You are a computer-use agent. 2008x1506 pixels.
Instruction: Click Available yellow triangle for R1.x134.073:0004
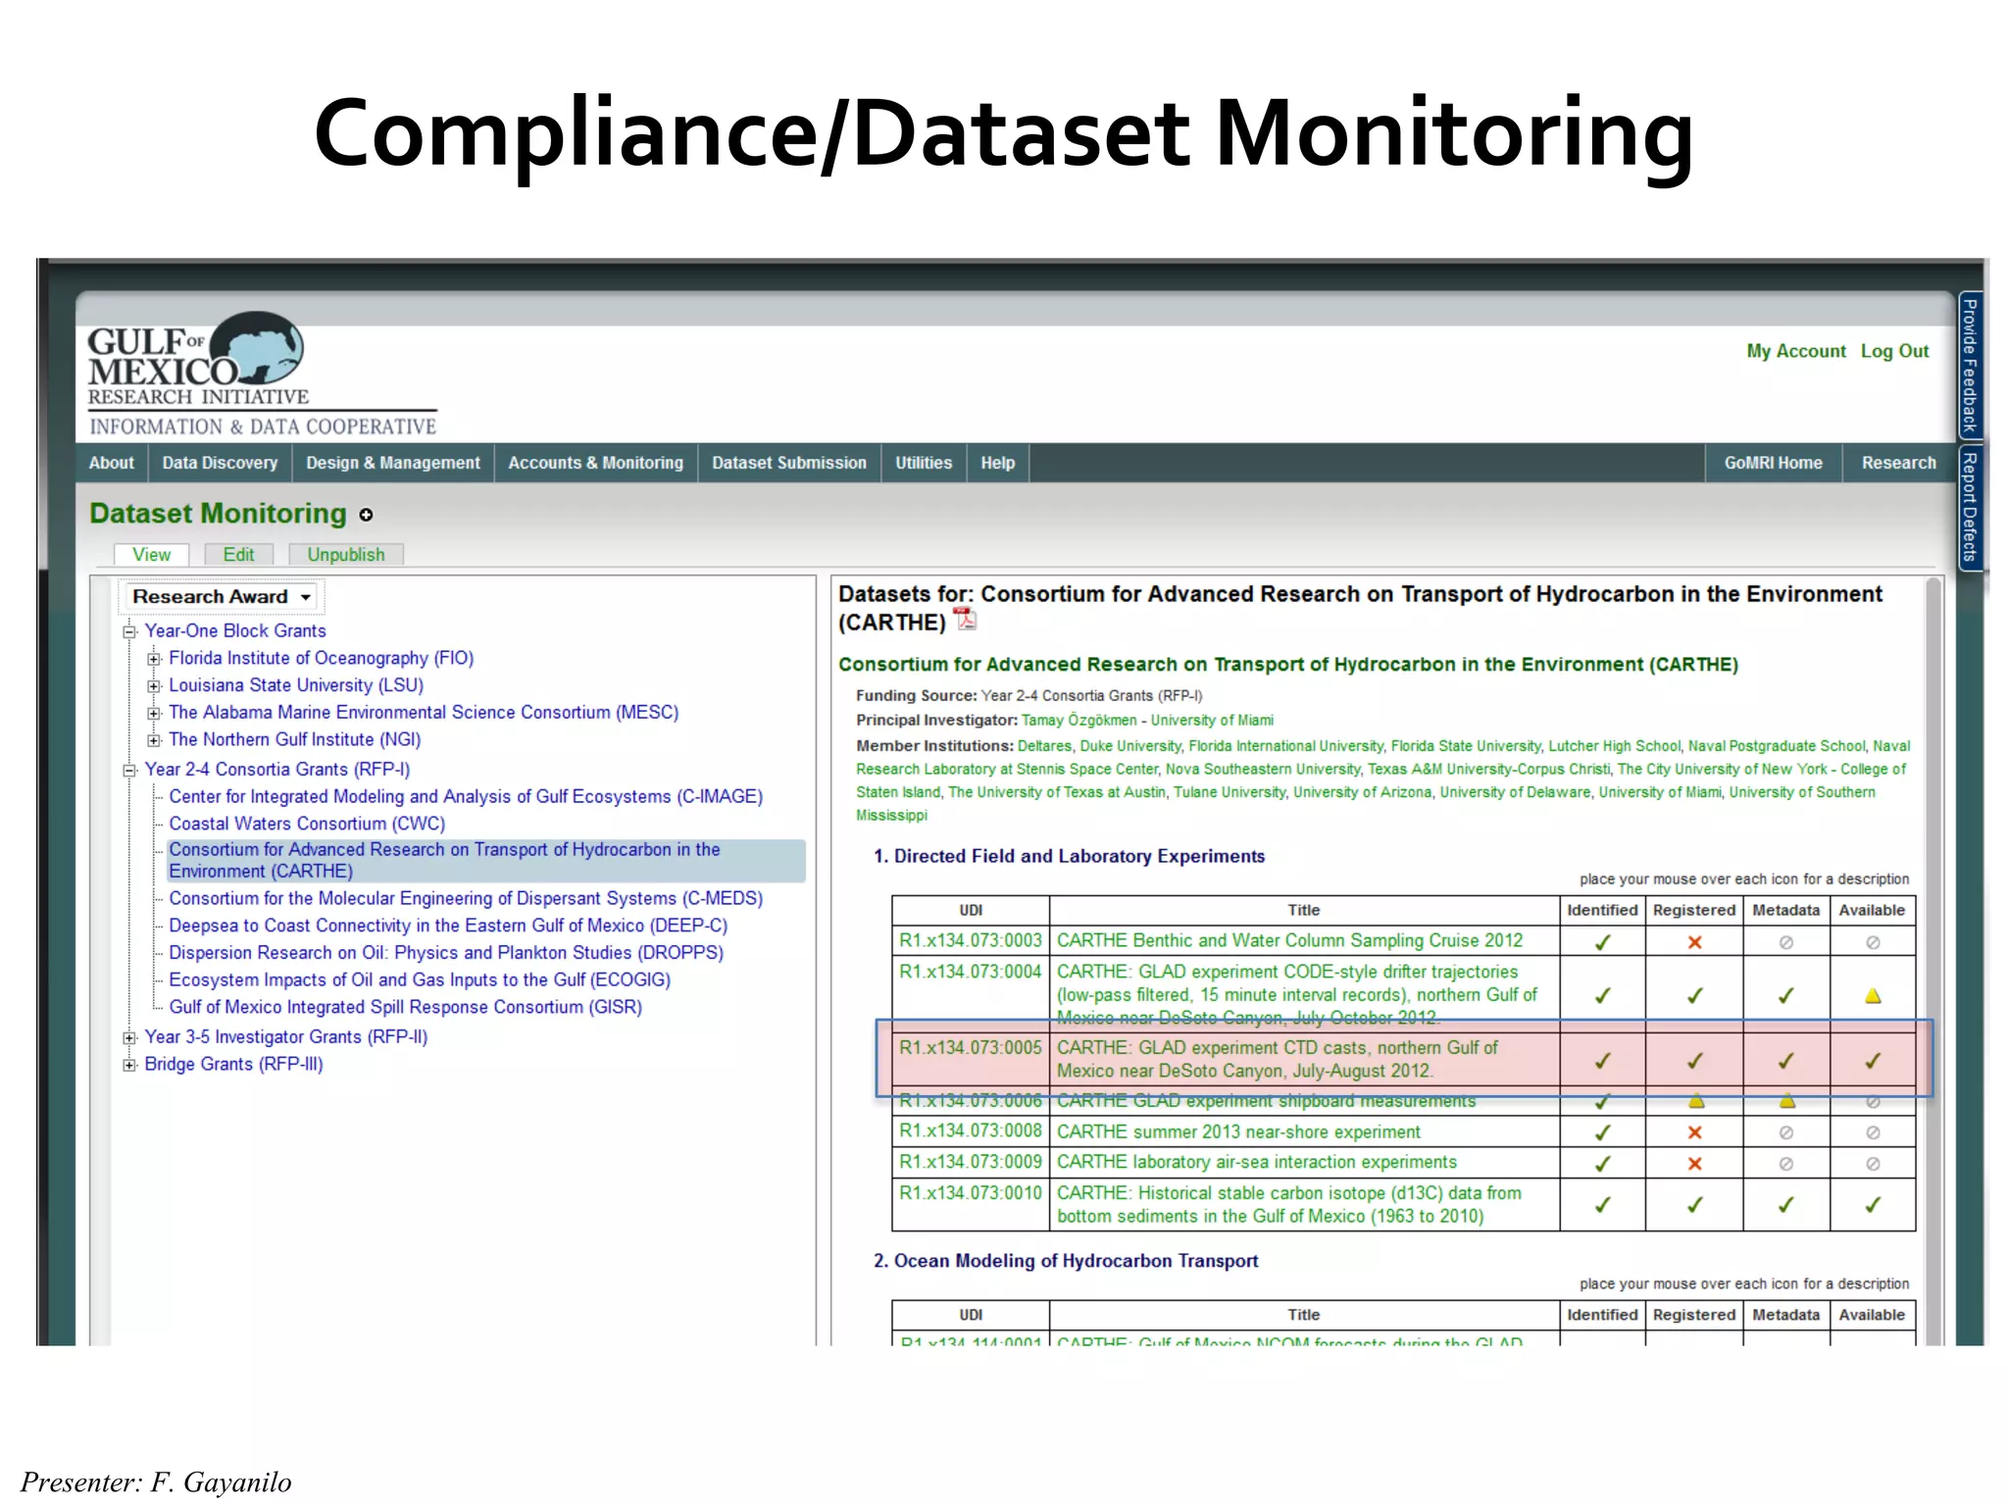pos(1873,996)
